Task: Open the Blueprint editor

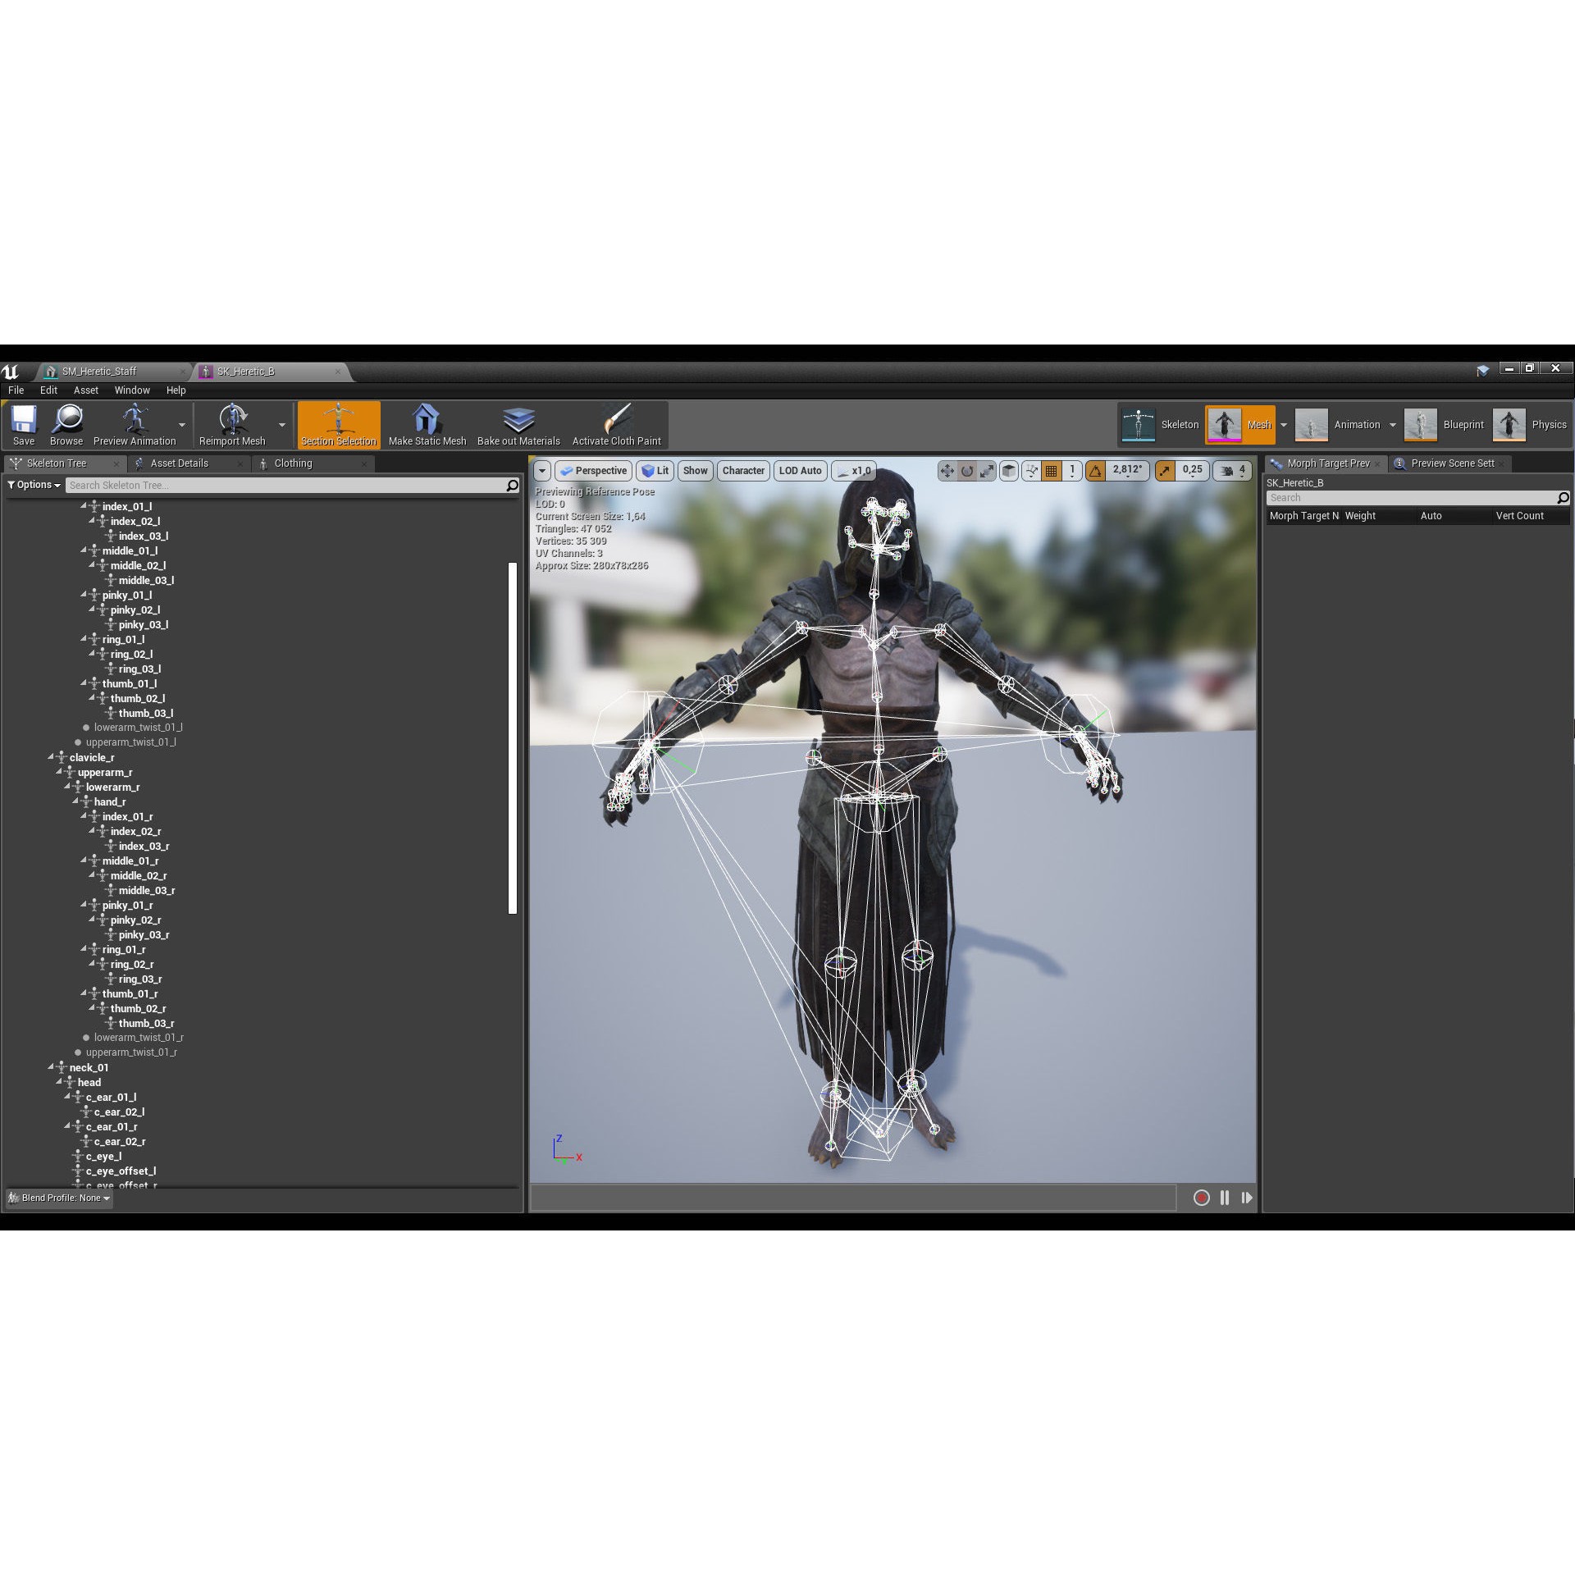Action: 1444,424
